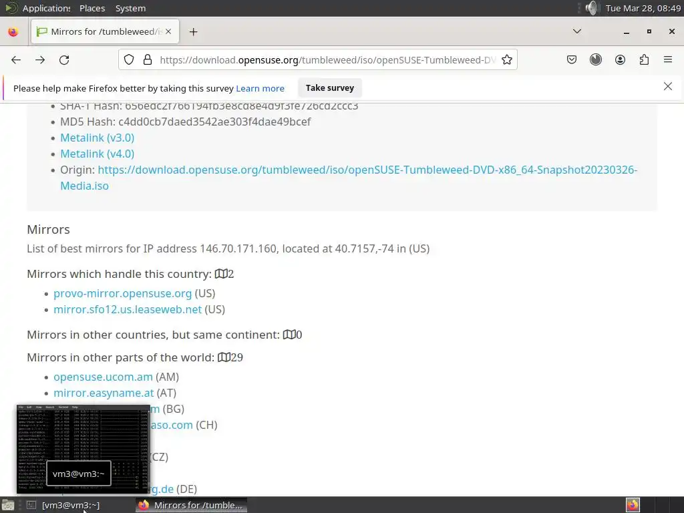Expand the list all tabs chevron
684x513 pixels.
point(576,31)
